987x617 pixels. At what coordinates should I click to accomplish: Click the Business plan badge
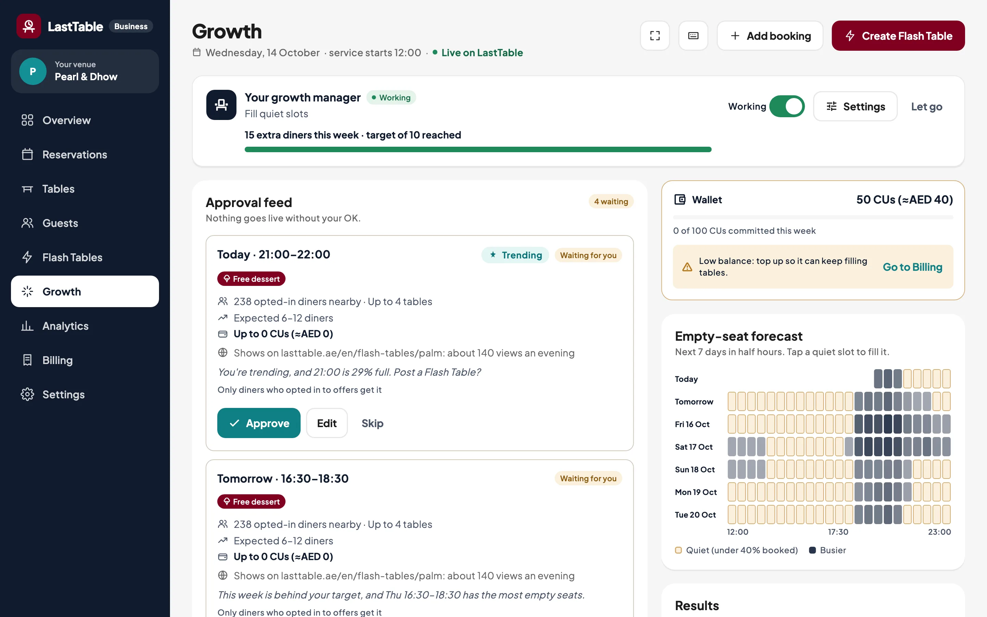(x=131, y=26)
